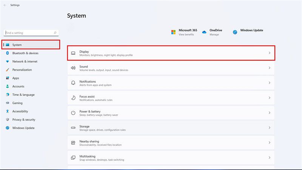
Task: Click Manage under OneDrive
Action: (214, 34)
